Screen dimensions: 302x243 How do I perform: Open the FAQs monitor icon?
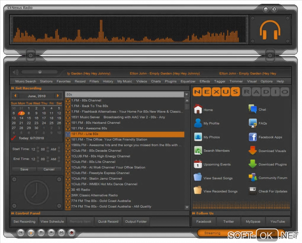coord(253,123)
